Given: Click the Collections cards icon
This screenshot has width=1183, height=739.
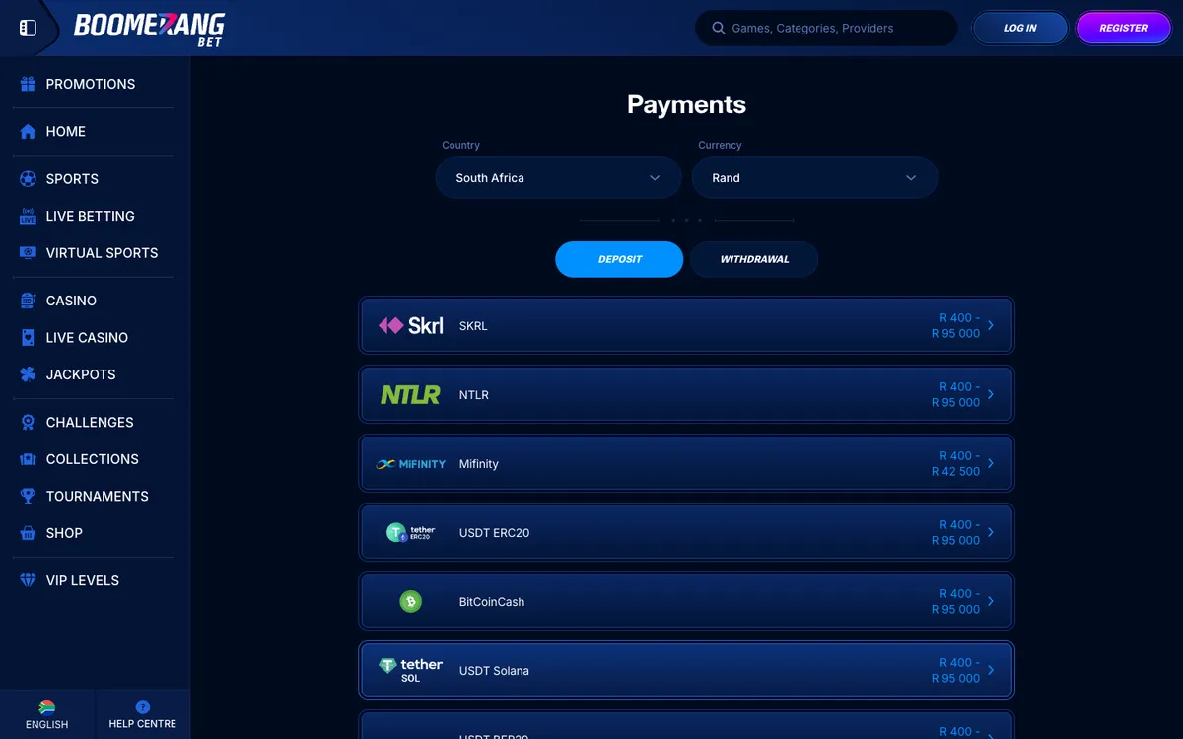Looking at the screenshot, I should point(28,459).
